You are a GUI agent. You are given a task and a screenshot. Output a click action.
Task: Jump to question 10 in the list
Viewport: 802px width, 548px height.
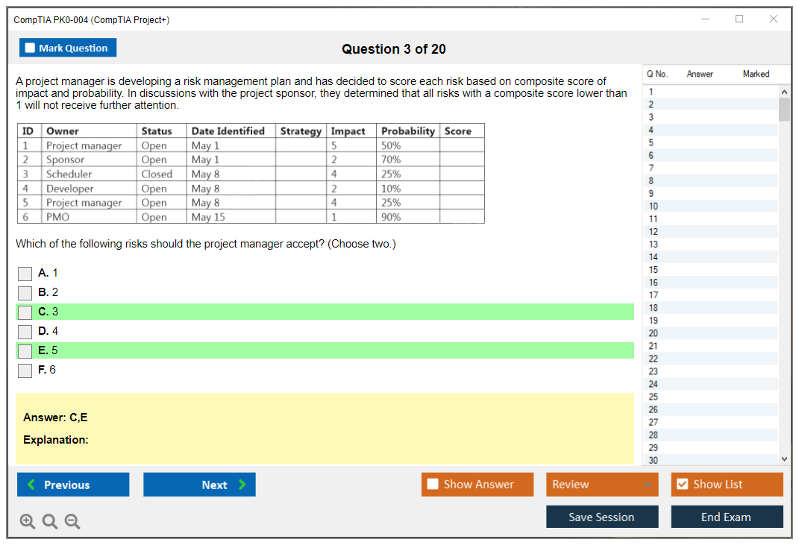(x=654, y=207)
